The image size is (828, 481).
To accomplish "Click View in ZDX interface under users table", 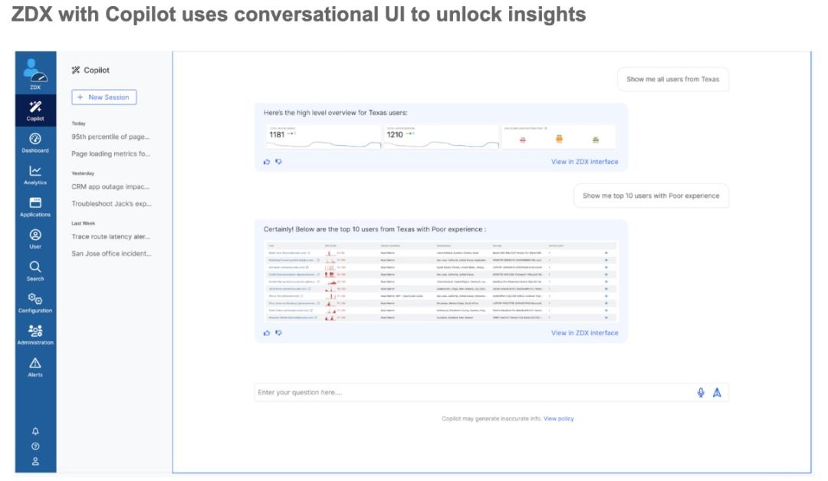I will tap(584, 333).
